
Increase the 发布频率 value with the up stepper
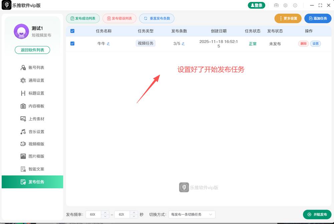click(106, 213)
